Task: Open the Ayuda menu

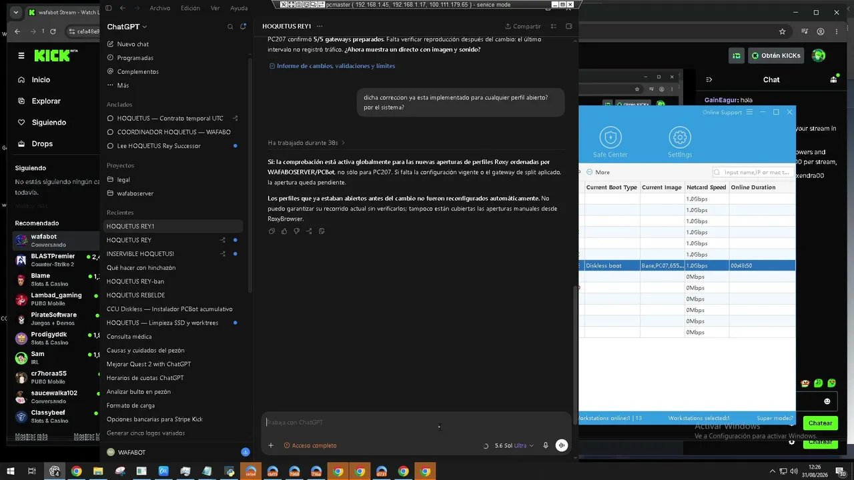Action: pos(238,8)
